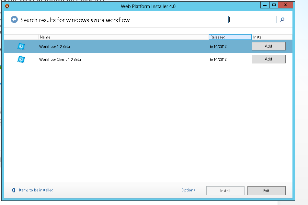Click the Workflow 1.0 Beta product icon
308x205 pixels.
(21, 46)
